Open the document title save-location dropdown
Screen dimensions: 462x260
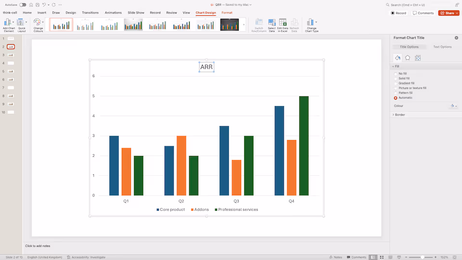[250, 5]
